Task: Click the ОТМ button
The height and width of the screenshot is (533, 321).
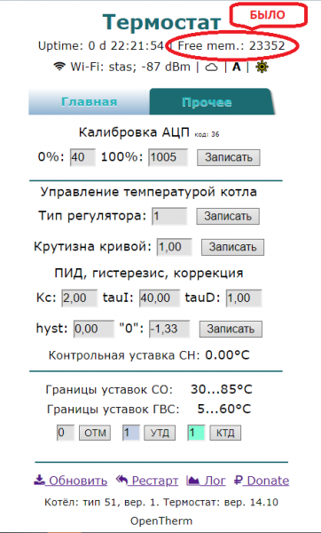Action: pyautogui.click(x=95, y=433)
